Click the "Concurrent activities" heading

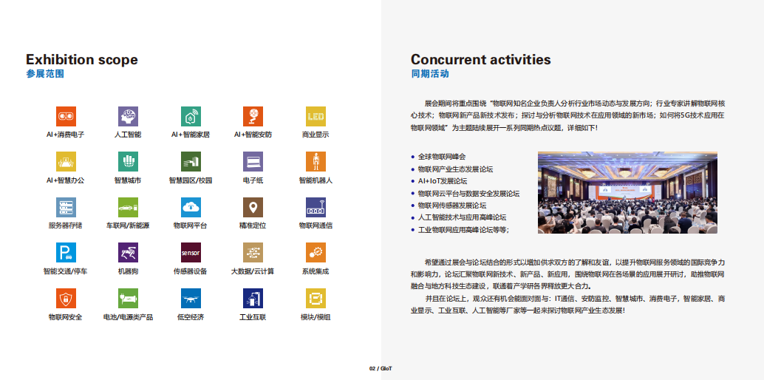[480, 60]
